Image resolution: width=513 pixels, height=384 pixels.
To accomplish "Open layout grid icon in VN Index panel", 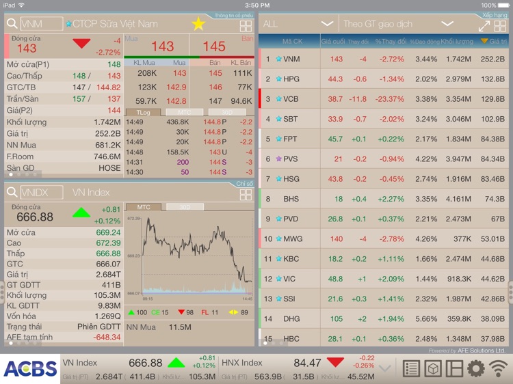I will point(246,195).
